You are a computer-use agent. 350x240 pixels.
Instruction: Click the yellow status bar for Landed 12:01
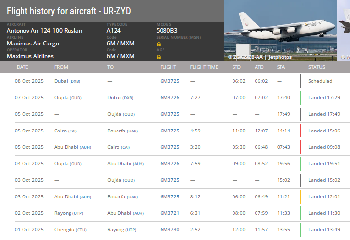[x=300, y=197]
